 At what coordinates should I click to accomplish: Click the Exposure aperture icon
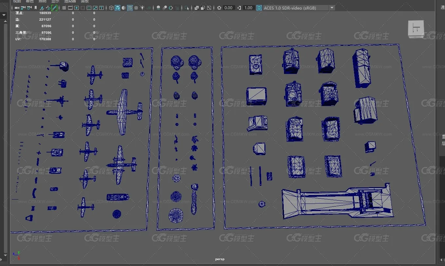[x=219, y=8]
